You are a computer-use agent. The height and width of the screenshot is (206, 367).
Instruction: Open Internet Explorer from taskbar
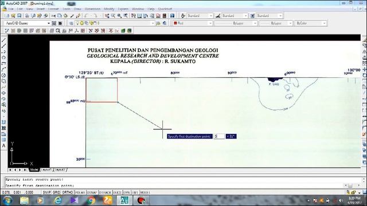[57, 200]
